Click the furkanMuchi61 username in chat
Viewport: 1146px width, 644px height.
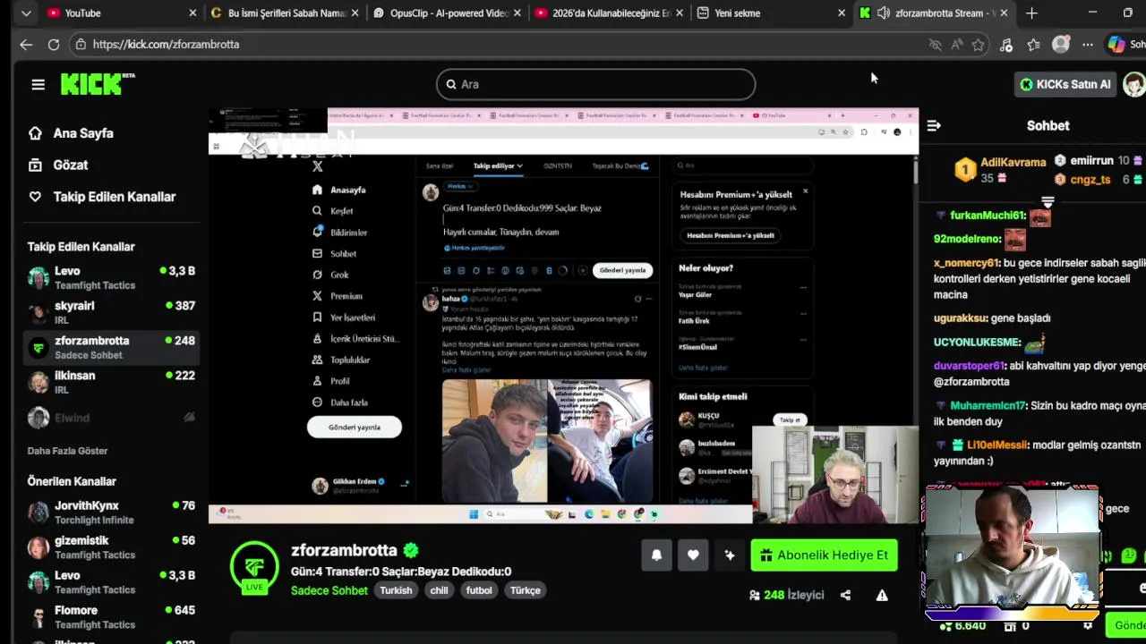[x=987, y=216]
